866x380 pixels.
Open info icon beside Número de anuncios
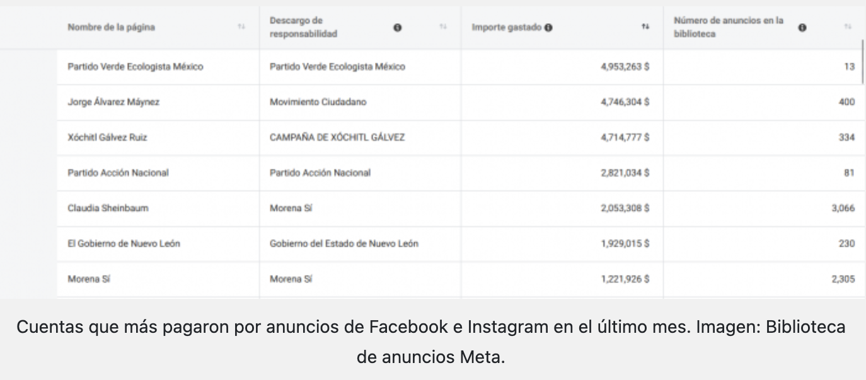click(802, 27)
